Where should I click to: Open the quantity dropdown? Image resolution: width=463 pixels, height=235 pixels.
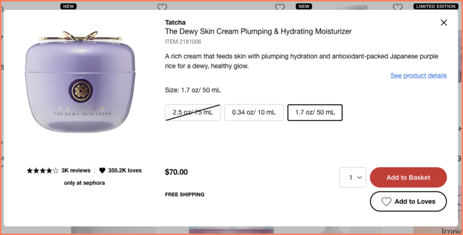click(353, 177)
